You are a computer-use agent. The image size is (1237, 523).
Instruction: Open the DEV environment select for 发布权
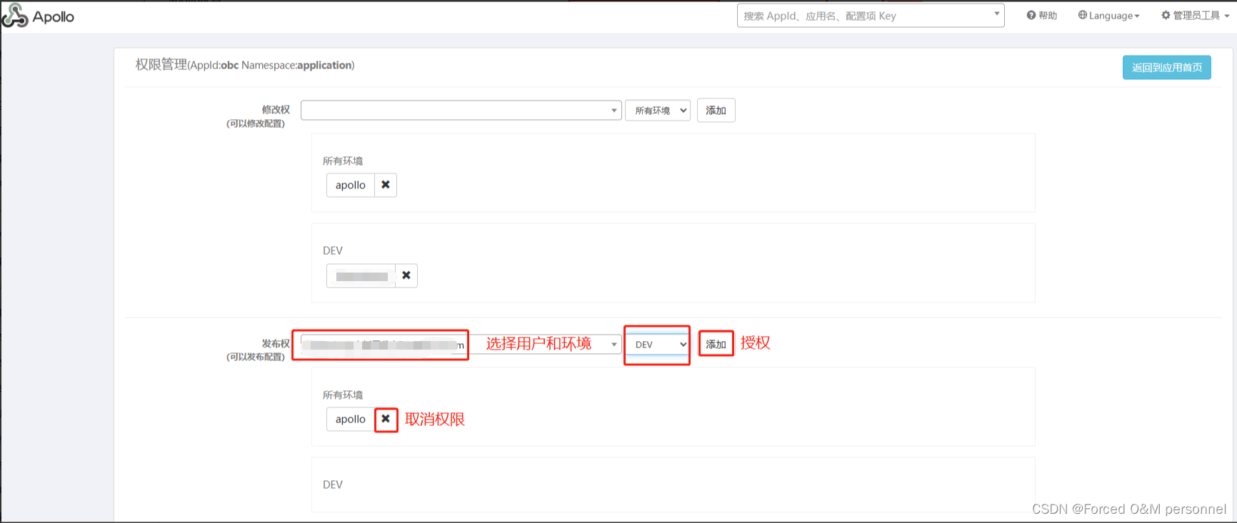(x=658, y=345)
